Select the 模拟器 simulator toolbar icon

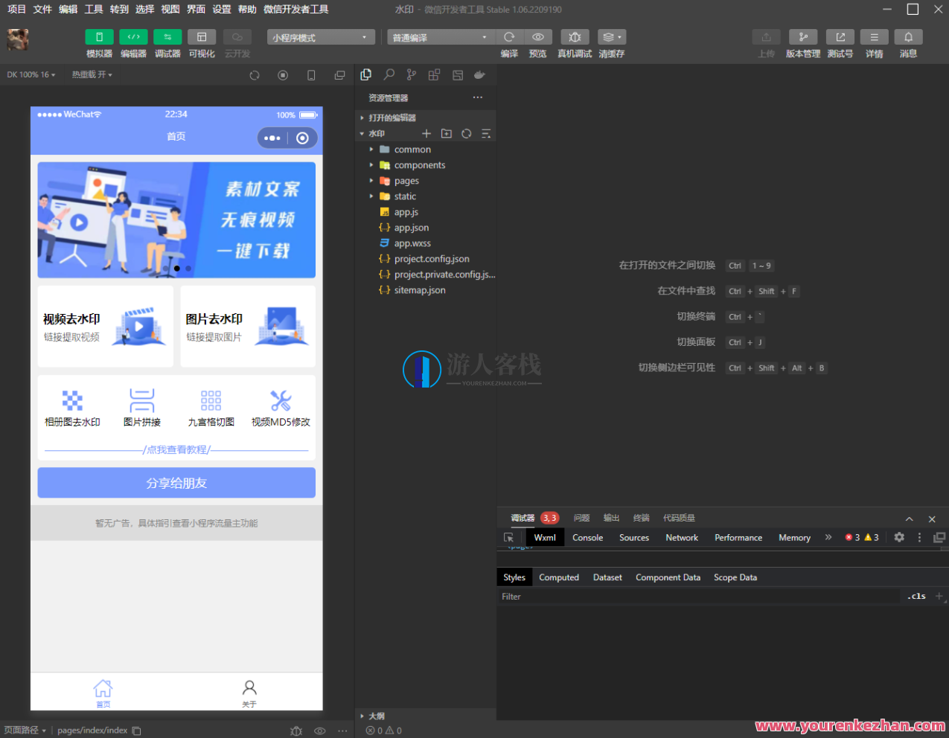99,36
